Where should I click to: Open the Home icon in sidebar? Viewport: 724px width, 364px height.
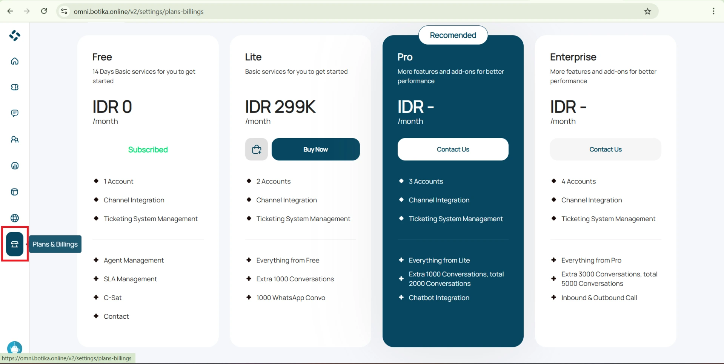pos(15,61)
